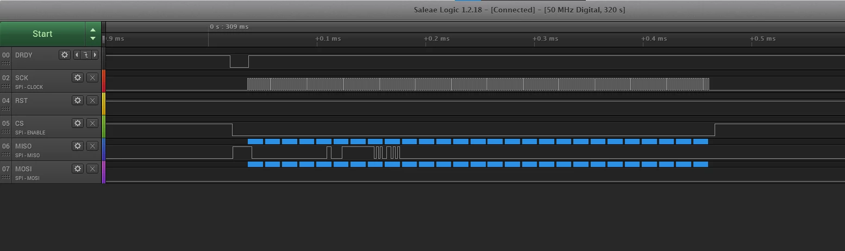The image size is (845, 251).
Task: Click the +0.4 ms timeline marker
Action: click(x=654, y=38)
